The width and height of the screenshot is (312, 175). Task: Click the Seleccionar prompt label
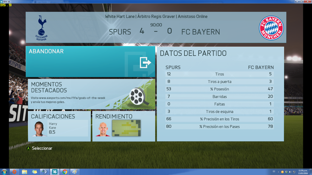42,148
